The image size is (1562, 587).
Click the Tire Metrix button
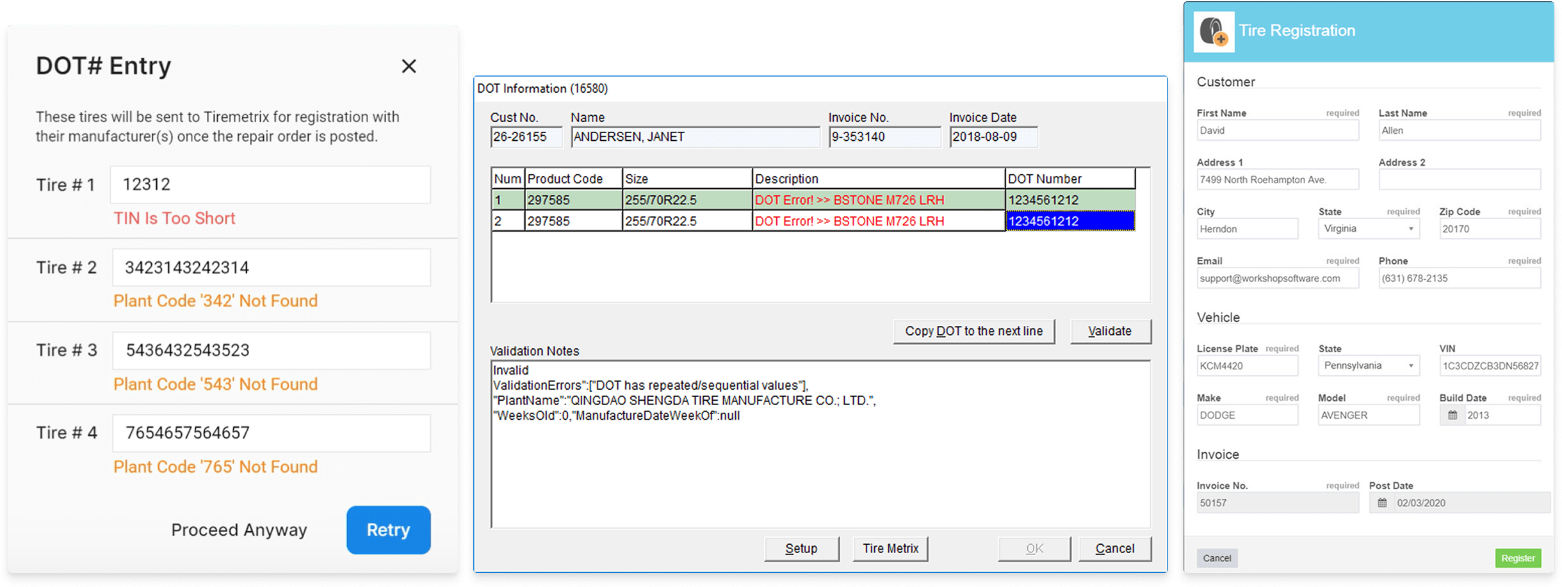[890, 549]
